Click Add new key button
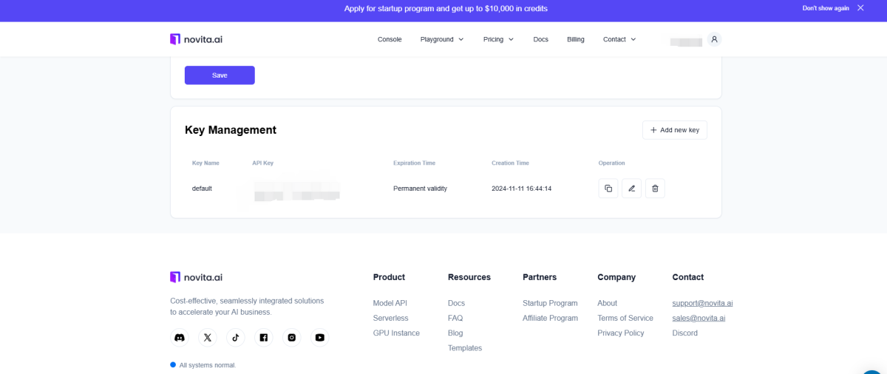 coord(675,130)
